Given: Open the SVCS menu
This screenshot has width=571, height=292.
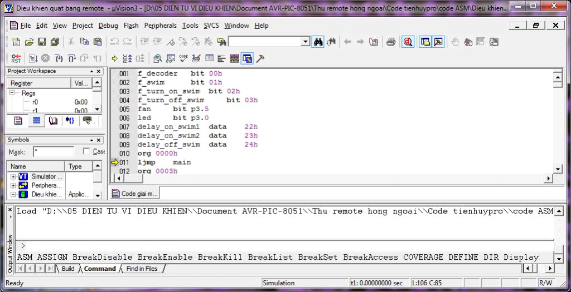Looking at the screenshot, I should [x=211, y=26].
